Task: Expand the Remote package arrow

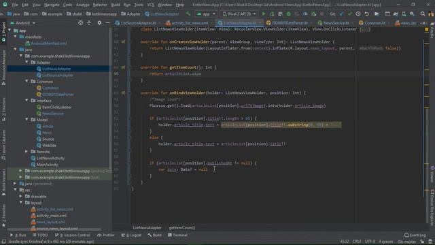Action: point(27,152)
